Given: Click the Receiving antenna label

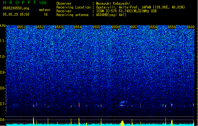Looking at the screenshot, I should 72,15.
